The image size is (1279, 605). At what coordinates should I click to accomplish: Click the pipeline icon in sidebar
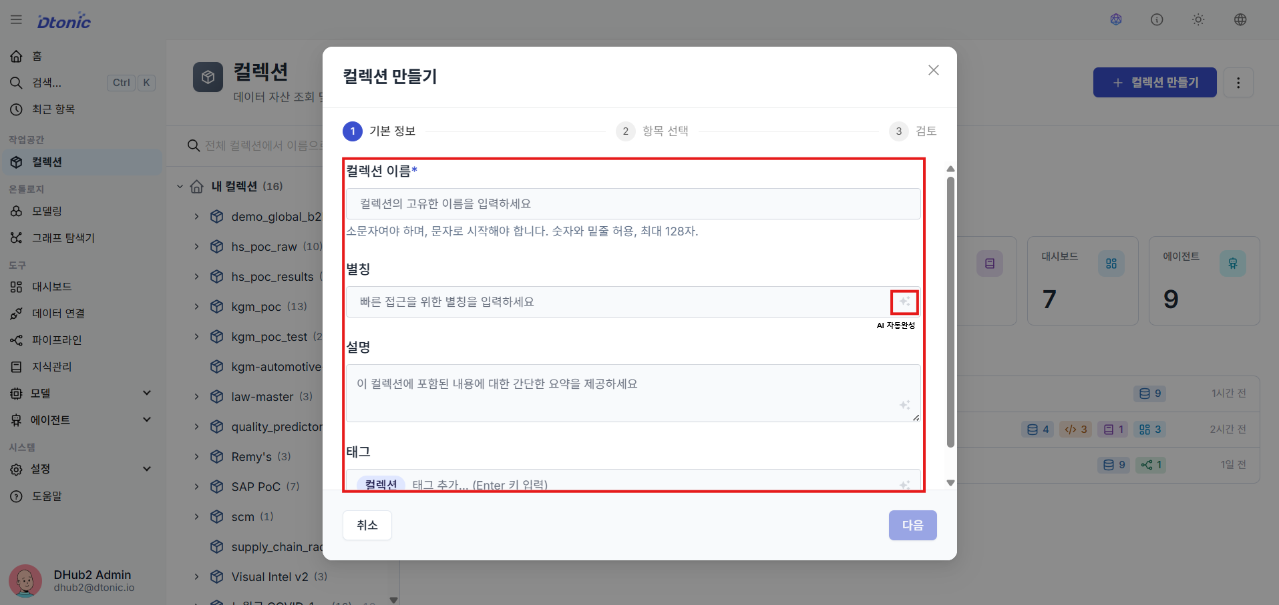click(x=16, y=340)
